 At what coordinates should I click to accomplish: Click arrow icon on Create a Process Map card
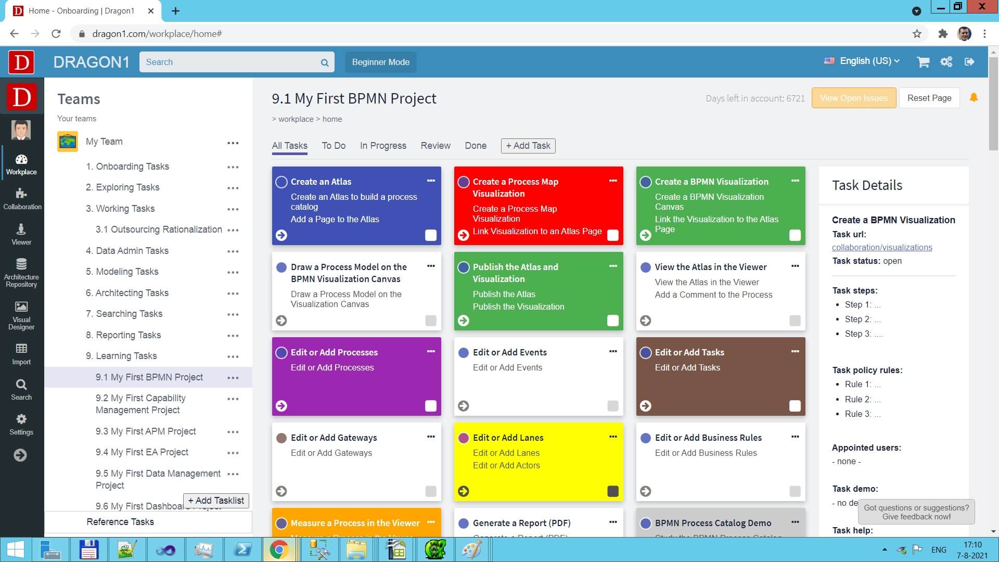click(463, 235)
